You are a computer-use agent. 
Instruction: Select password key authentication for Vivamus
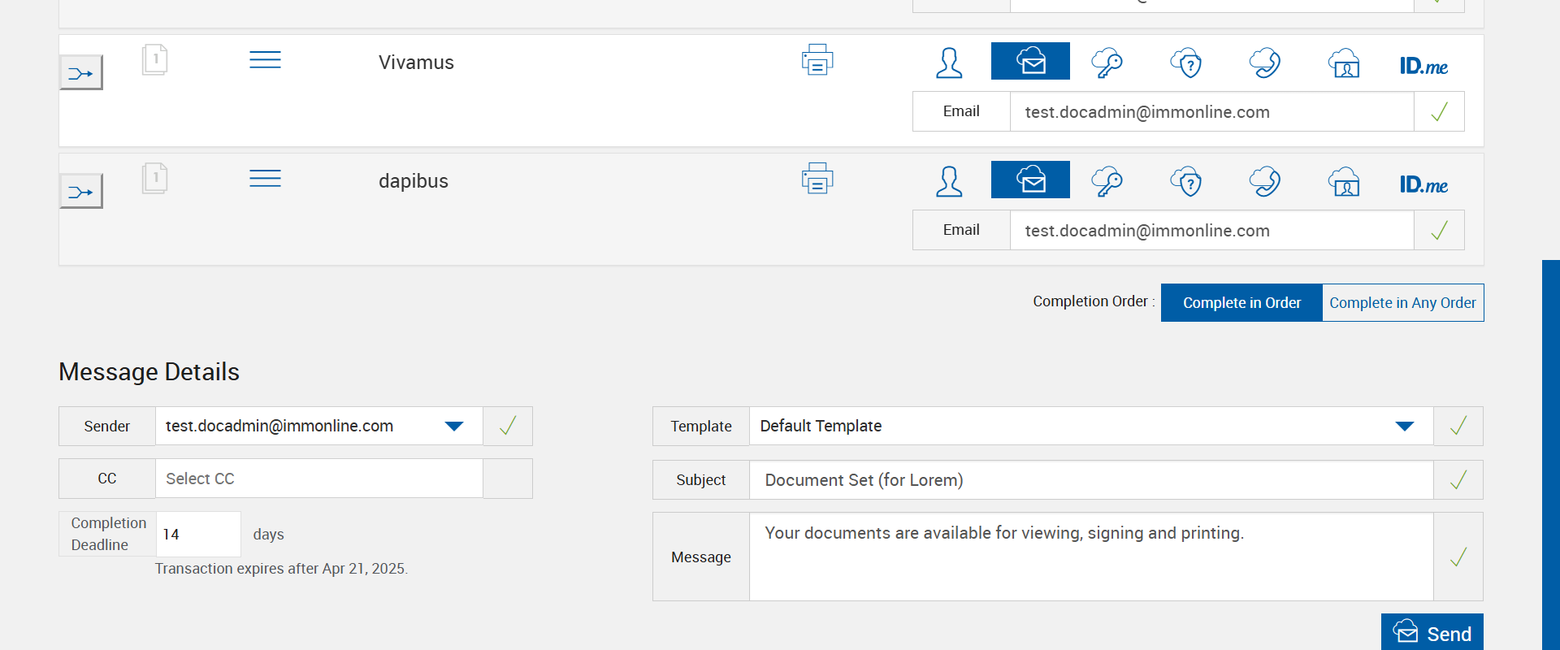click(1107, 63)
